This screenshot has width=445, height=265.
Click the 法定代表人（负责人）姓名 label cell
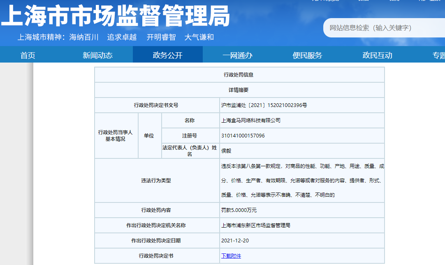[x=190, y=151]
